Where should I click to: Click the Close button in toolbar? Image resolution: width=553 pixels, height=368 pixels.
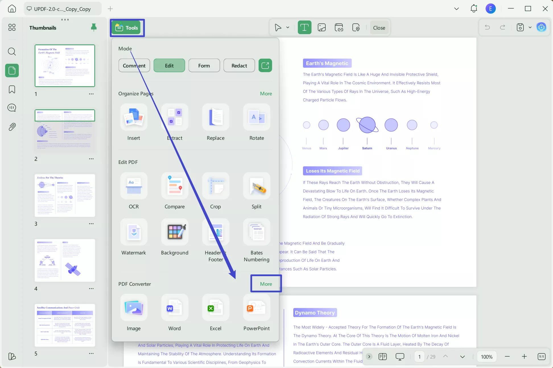pos(379,28)
